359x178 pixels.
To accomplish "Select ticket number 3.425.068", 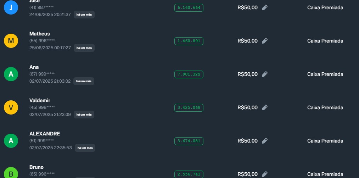I will point(189,108).
